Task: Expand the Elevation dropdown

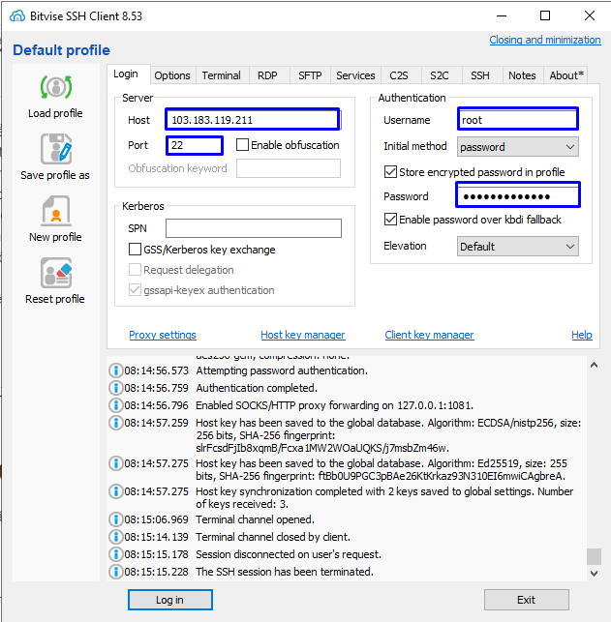Action: 518,247
